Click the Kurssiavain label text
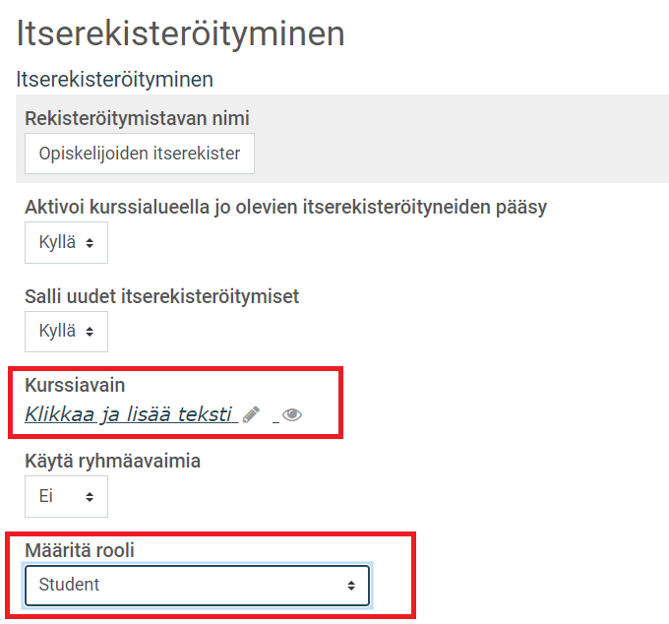669x624 pixels. (x=75, y=385)
